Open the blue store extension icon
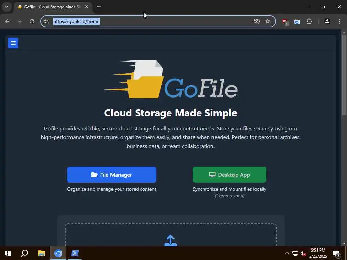 [297, 21]
